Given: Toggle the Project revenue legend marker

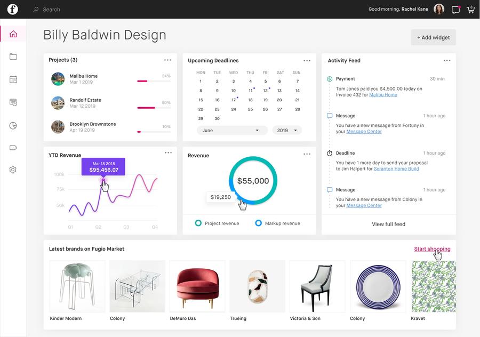Looking at the screenshot, I should coord(198,223).
